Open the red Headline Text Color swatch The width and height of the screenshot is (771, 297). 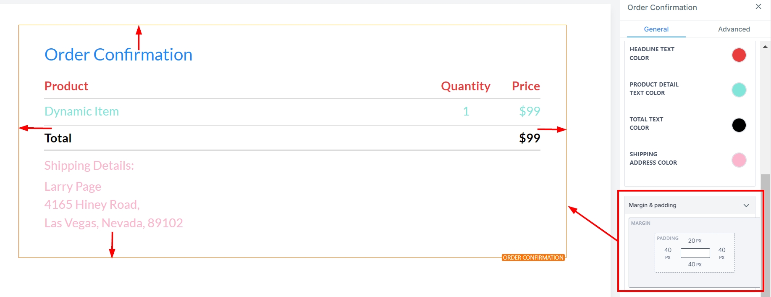click(739, 55)
